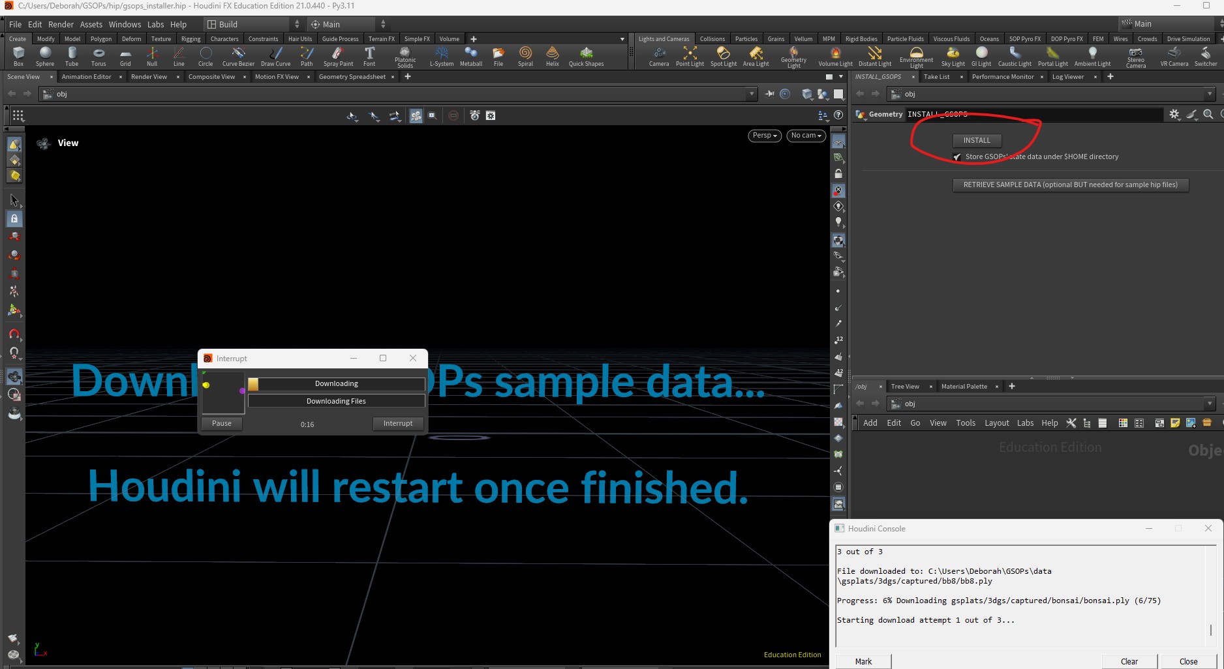Choose the Platonic Solids tool

405,56
